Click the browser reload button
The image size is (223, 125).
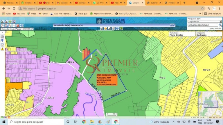click(14, 8)
